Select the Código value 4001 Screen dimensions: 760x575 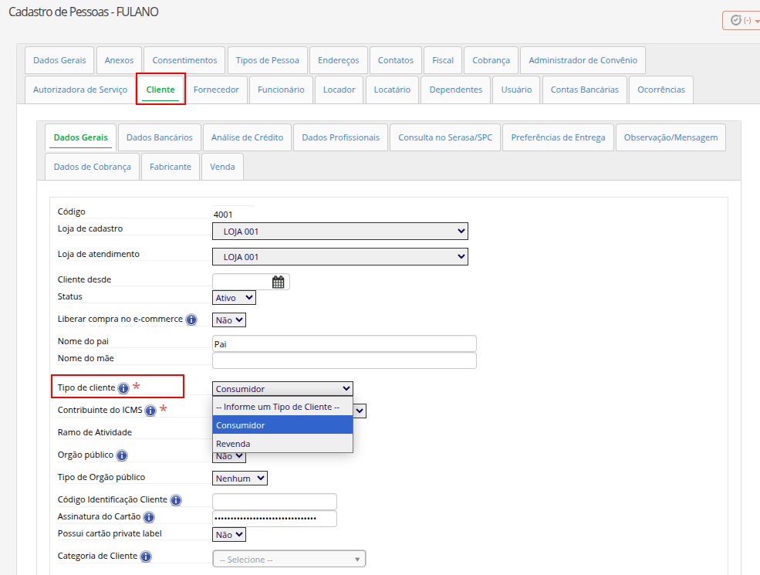[223, 215]
